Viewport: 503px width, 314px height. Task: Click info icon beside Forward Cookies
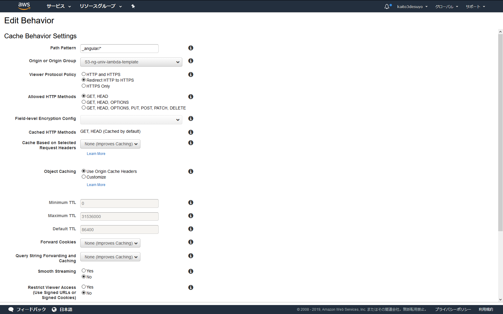(x=191, y=242)
